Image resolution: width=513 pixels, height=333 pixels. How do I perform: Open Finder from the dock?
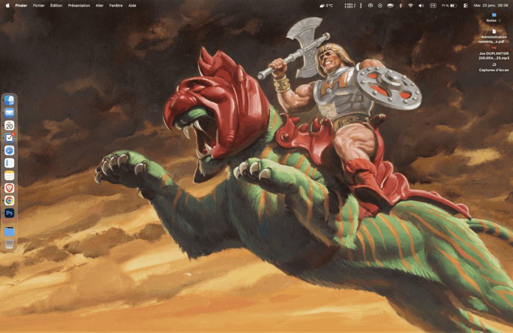[10, 101]
